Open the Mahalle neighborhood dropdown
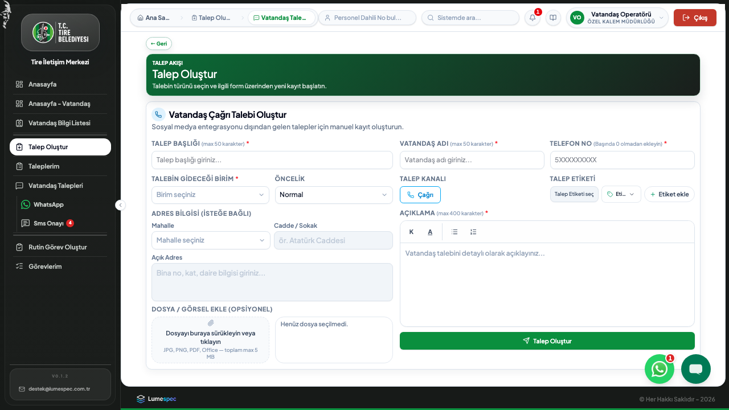 pos(211,240)
